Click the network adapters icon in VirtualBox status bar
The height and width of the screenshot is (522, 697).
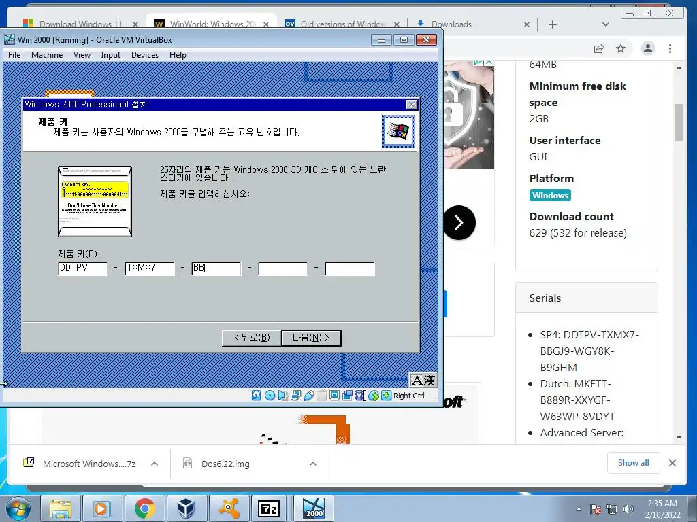(x=295, y=396)
